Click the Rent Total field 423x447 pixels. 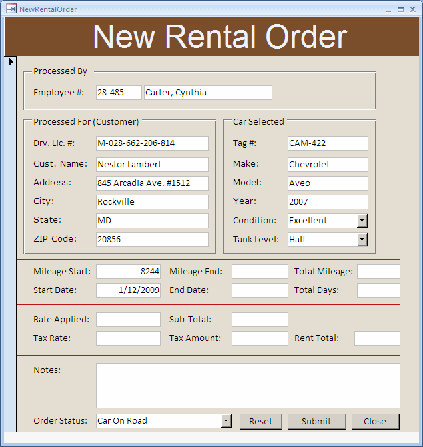pos(377,338)
